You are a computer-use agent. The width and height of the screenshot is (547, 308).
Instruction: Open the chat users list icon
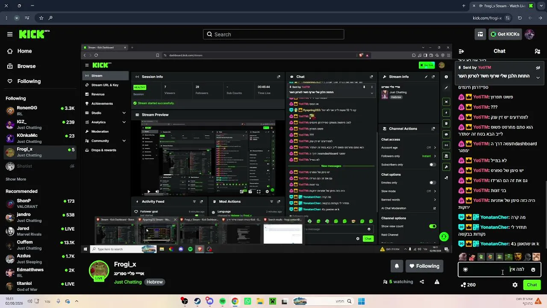[x=537, y=51]
